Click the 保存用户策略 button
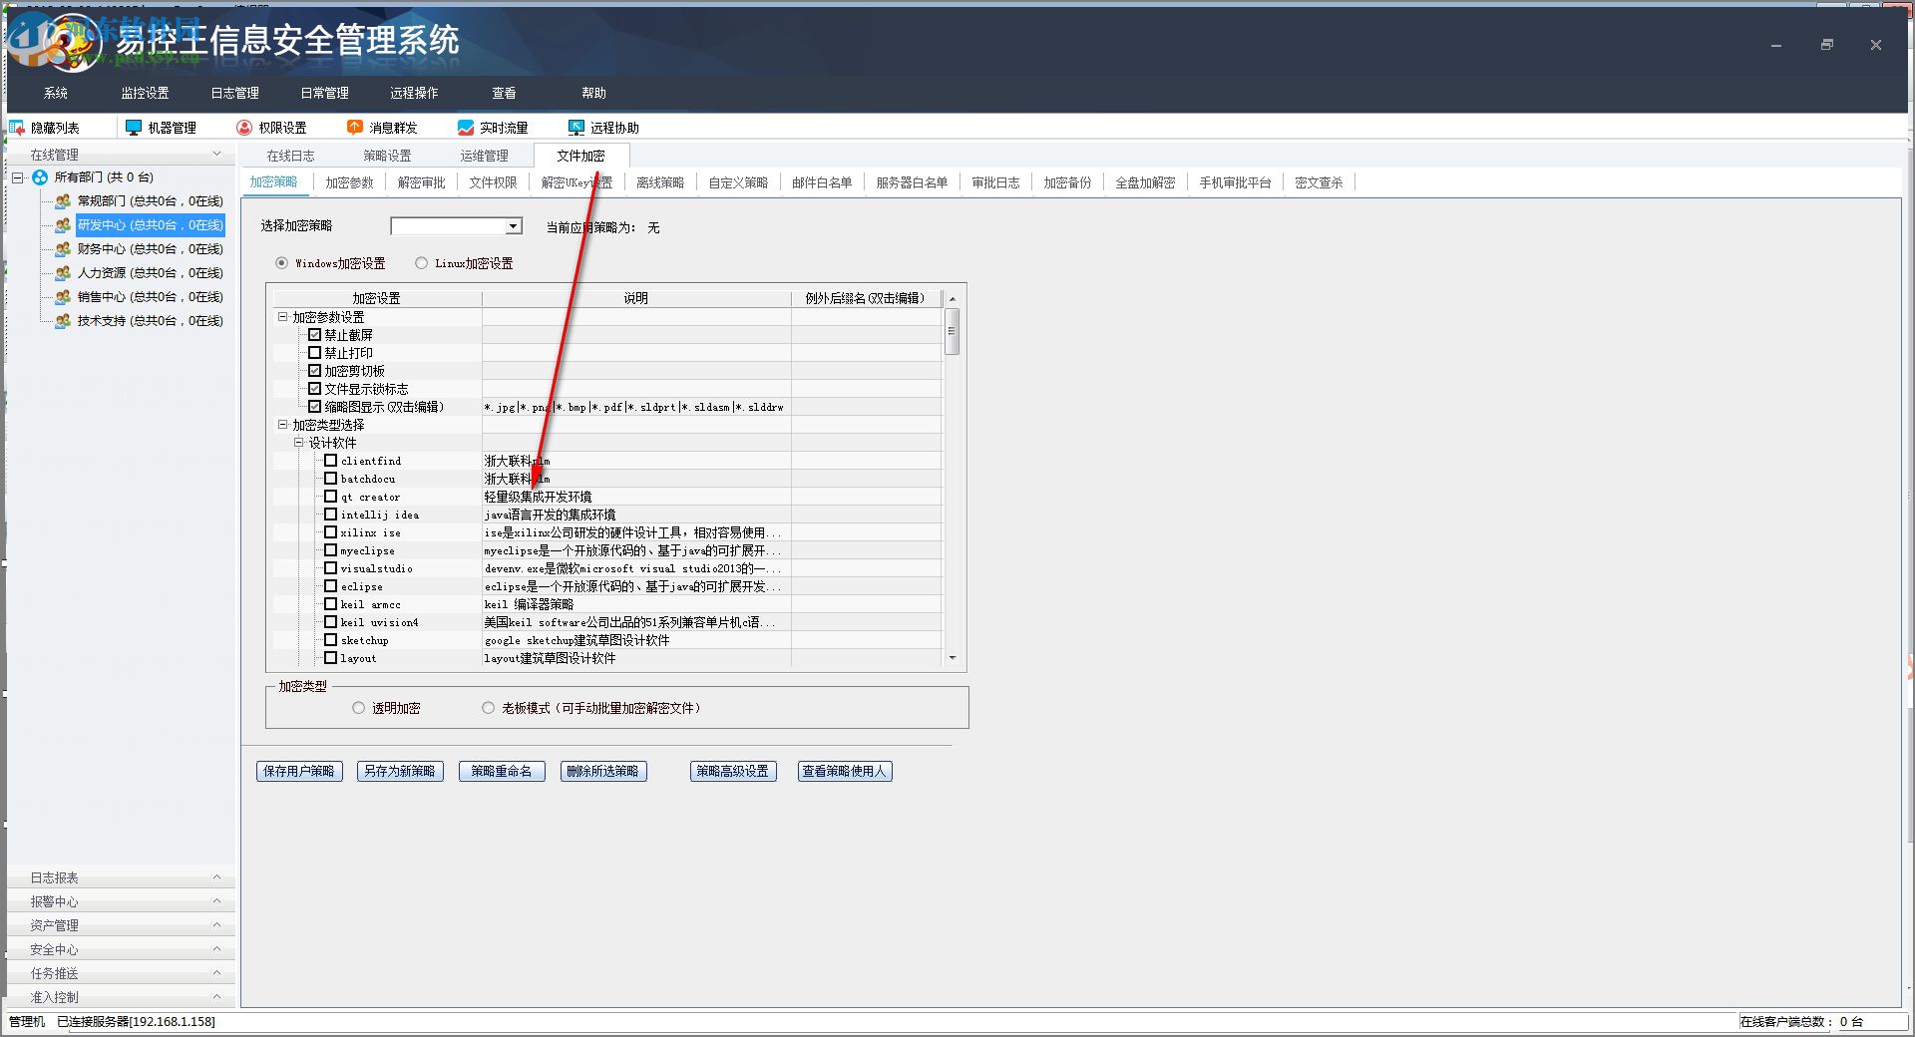The width and height of the screenshot is (1915, 1037). coord(299,771)
